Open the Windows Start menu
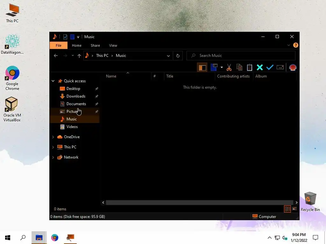The width and height of the screenshot is (326, 244). (8, 238)
